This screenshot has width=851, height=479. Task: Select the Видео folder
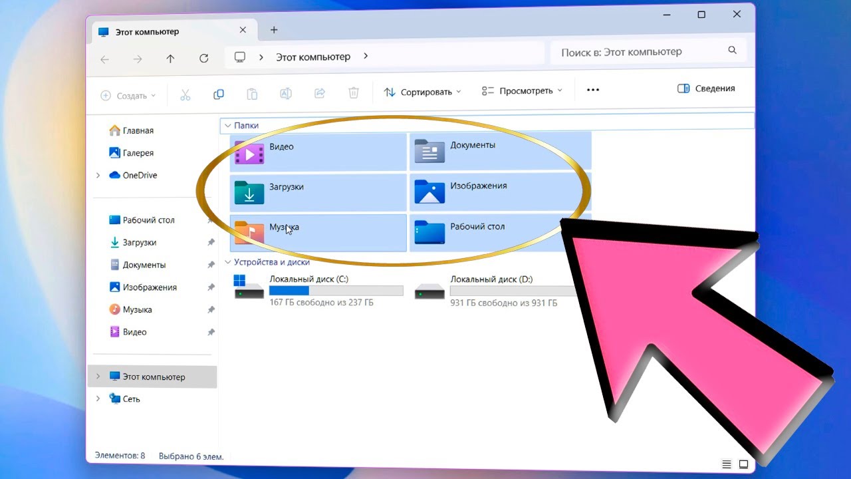coord(318,152)
